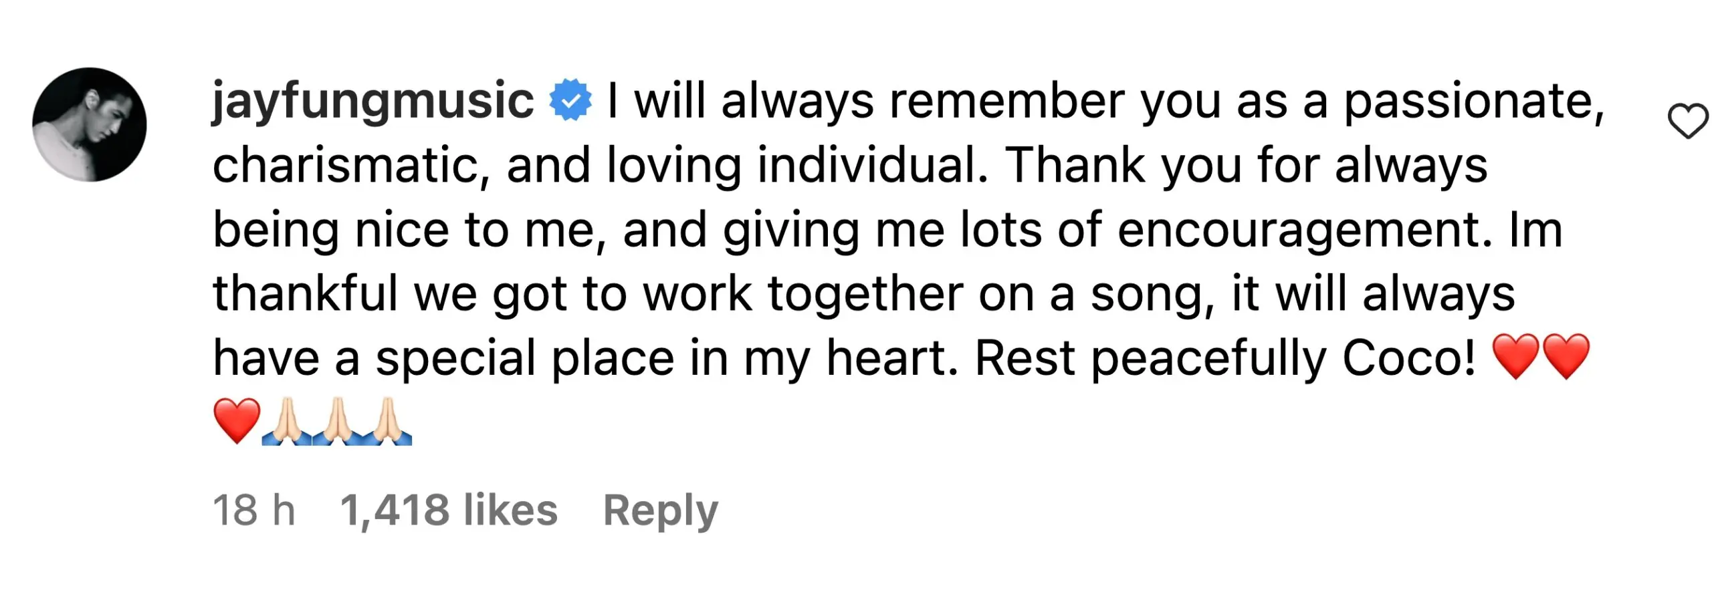
Task: Reply to jayfungmusic's comment
Action: click(660, 510)
